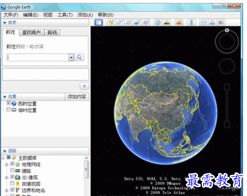Image resolution: width=247 pixels, height=196 pixels.
Task: Open the 添加(A) menu
Action: 85,15
